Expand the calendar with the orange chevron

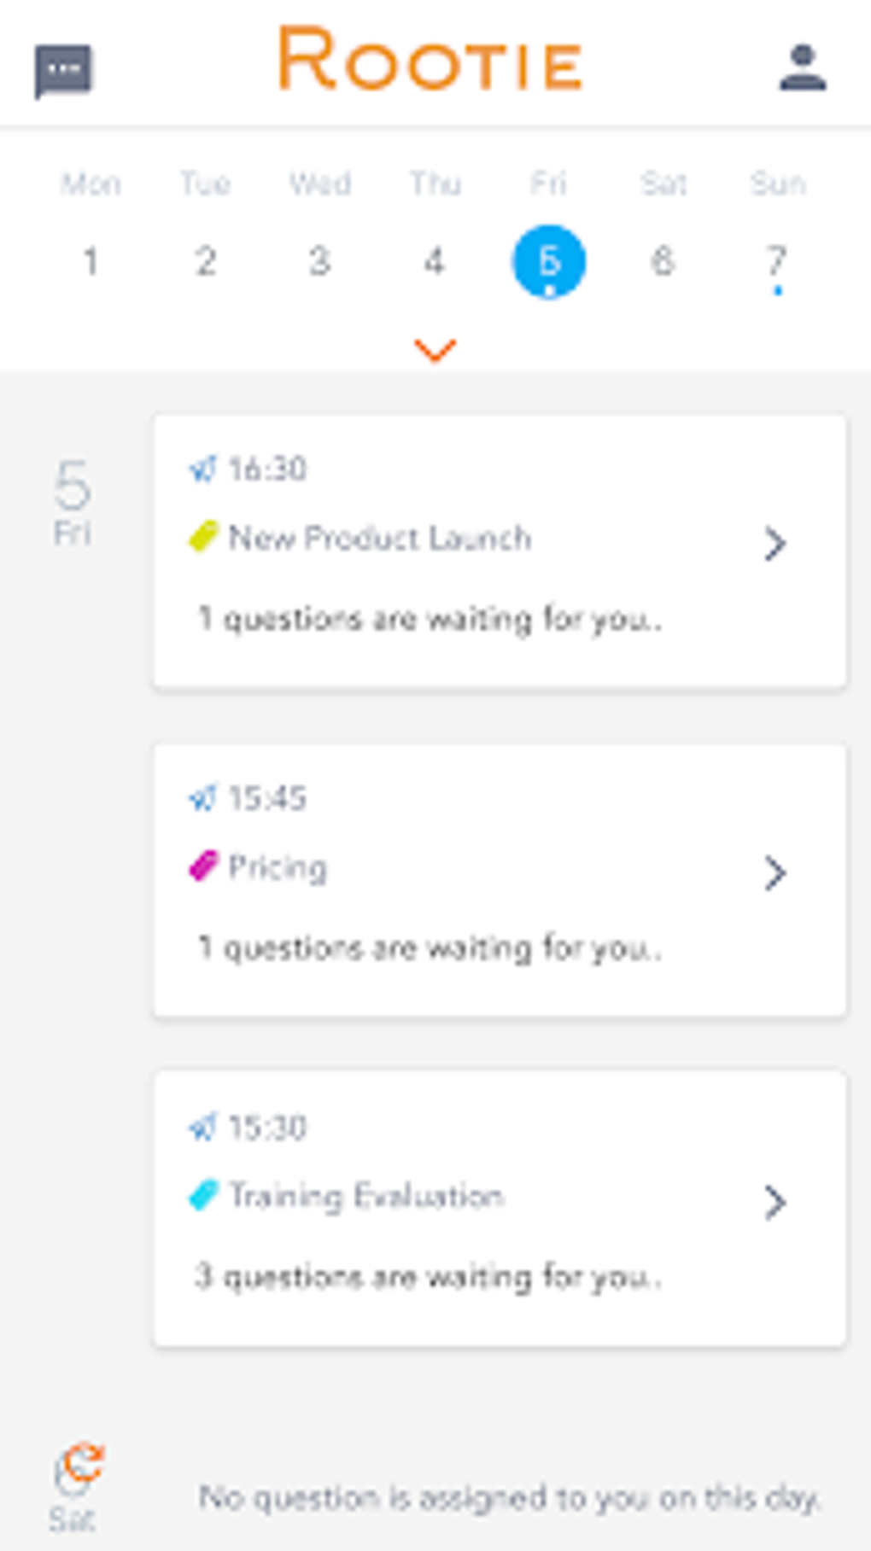[x=435, y=350]
